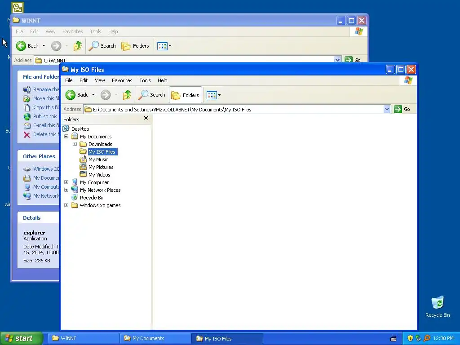Collapse the My Documents tree node
This screenshot has width=460, height=345.
[66, 137]
